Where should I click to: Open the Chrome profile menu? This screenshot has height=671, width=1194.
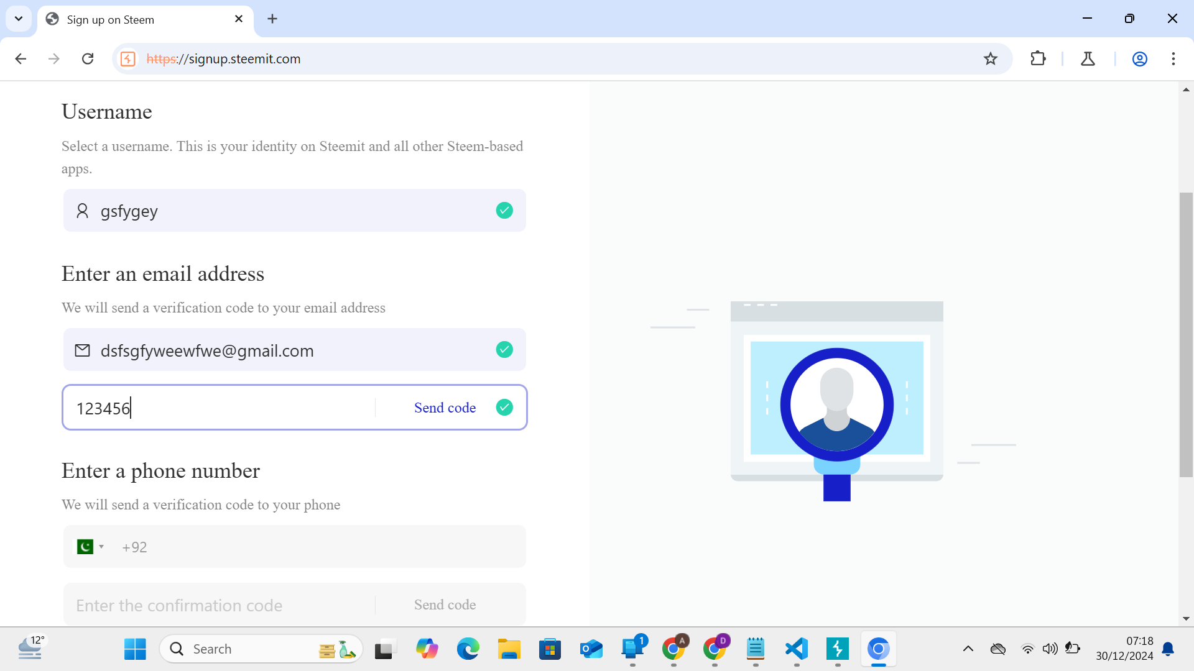(1139, 59)
